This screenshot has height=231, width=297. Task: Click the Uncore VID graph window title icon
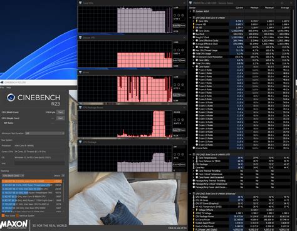point(80,38)
